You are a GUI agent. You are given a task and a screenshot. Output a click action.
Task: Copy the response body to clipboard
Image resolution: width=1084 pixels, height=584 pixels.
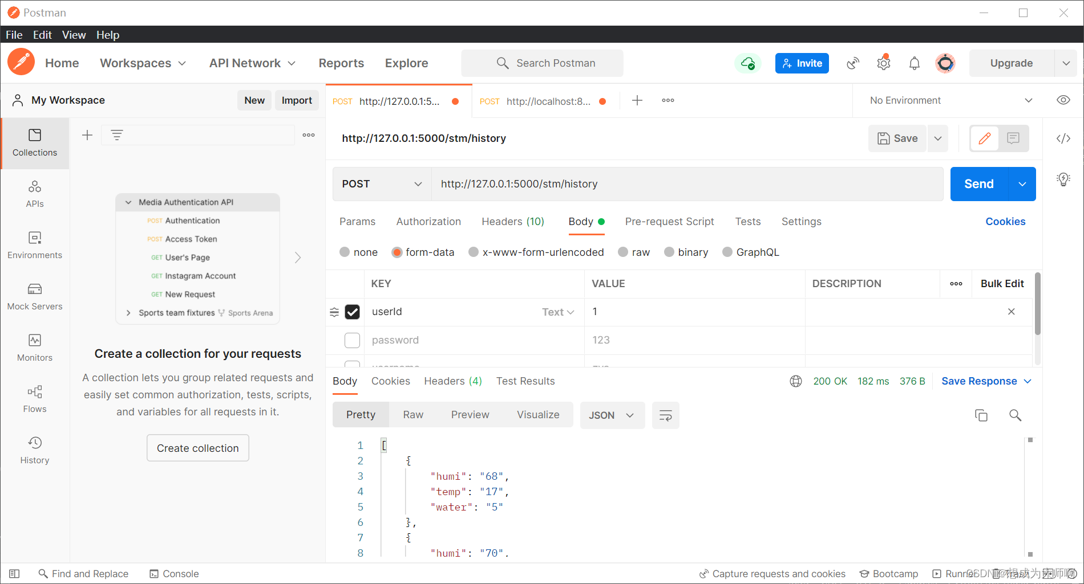(981, 415)
